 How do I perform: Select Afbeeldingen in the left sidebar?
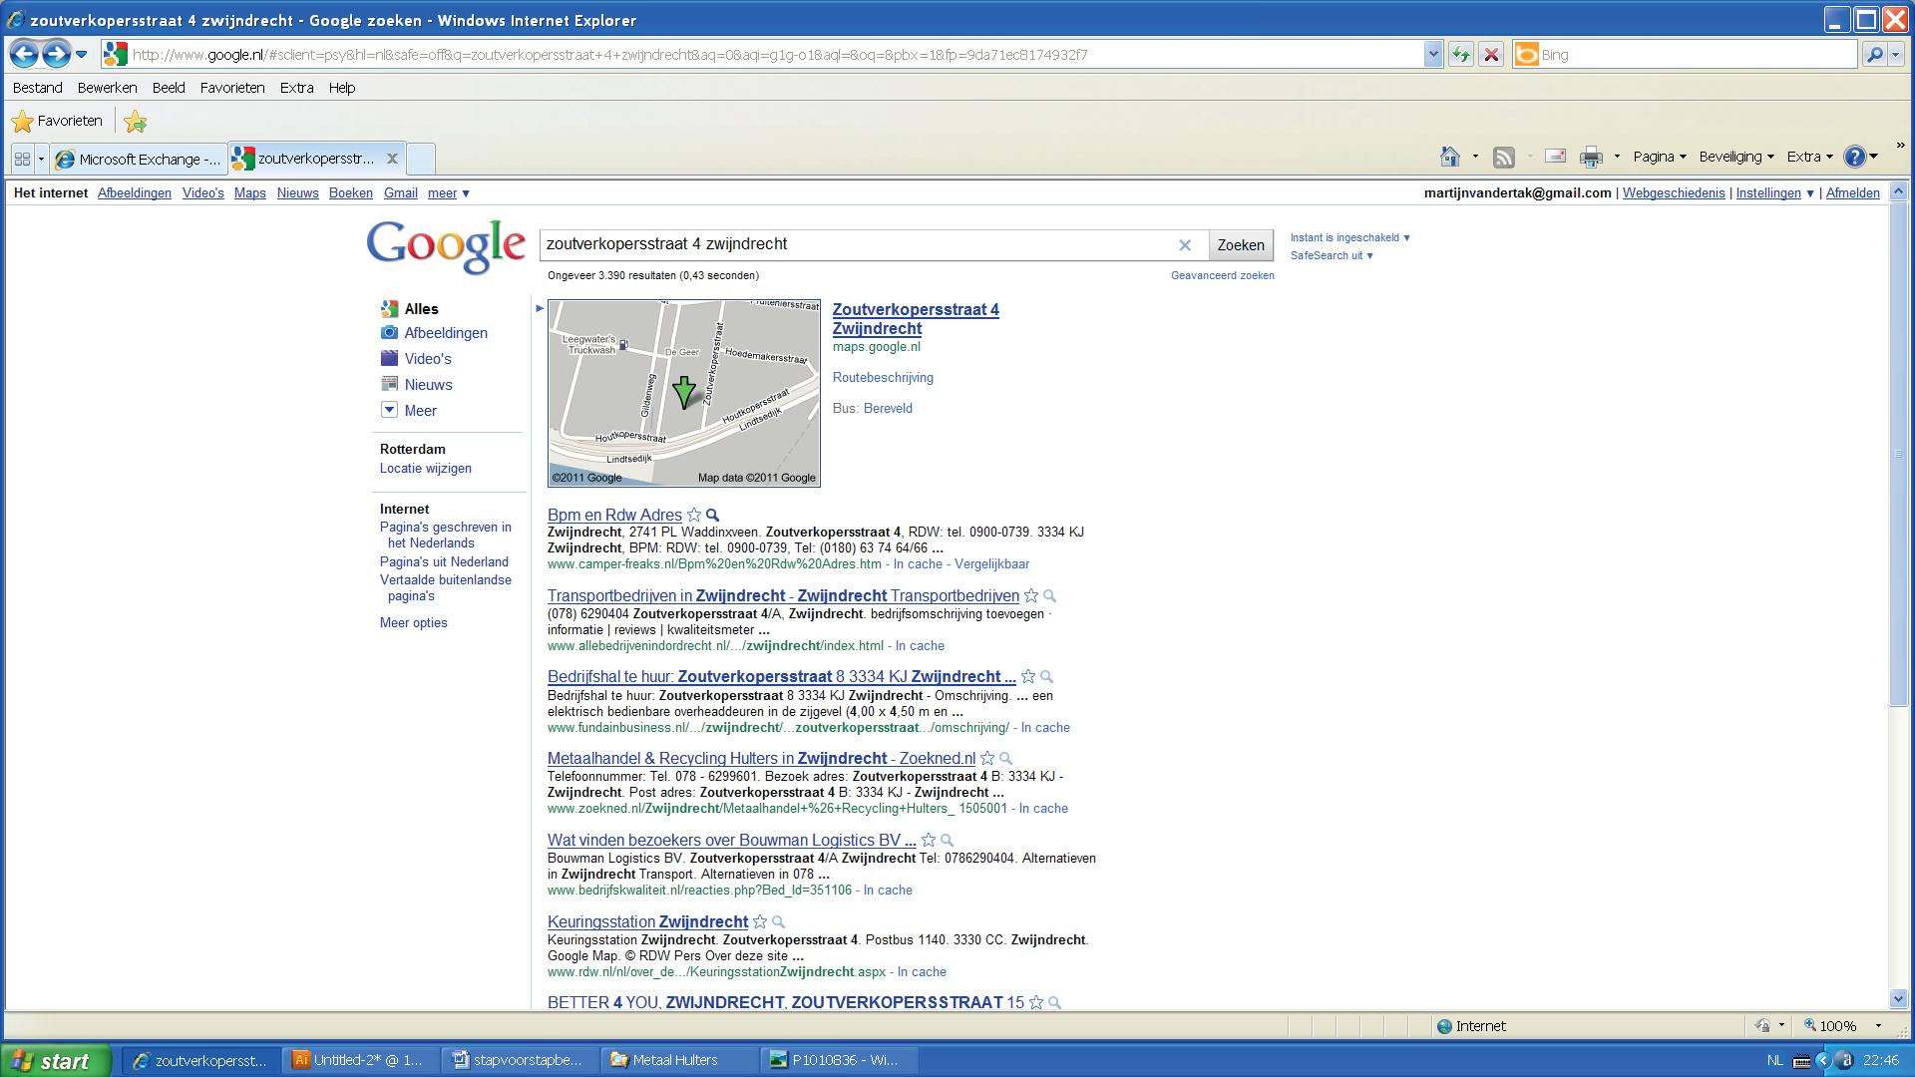point(445,333)
